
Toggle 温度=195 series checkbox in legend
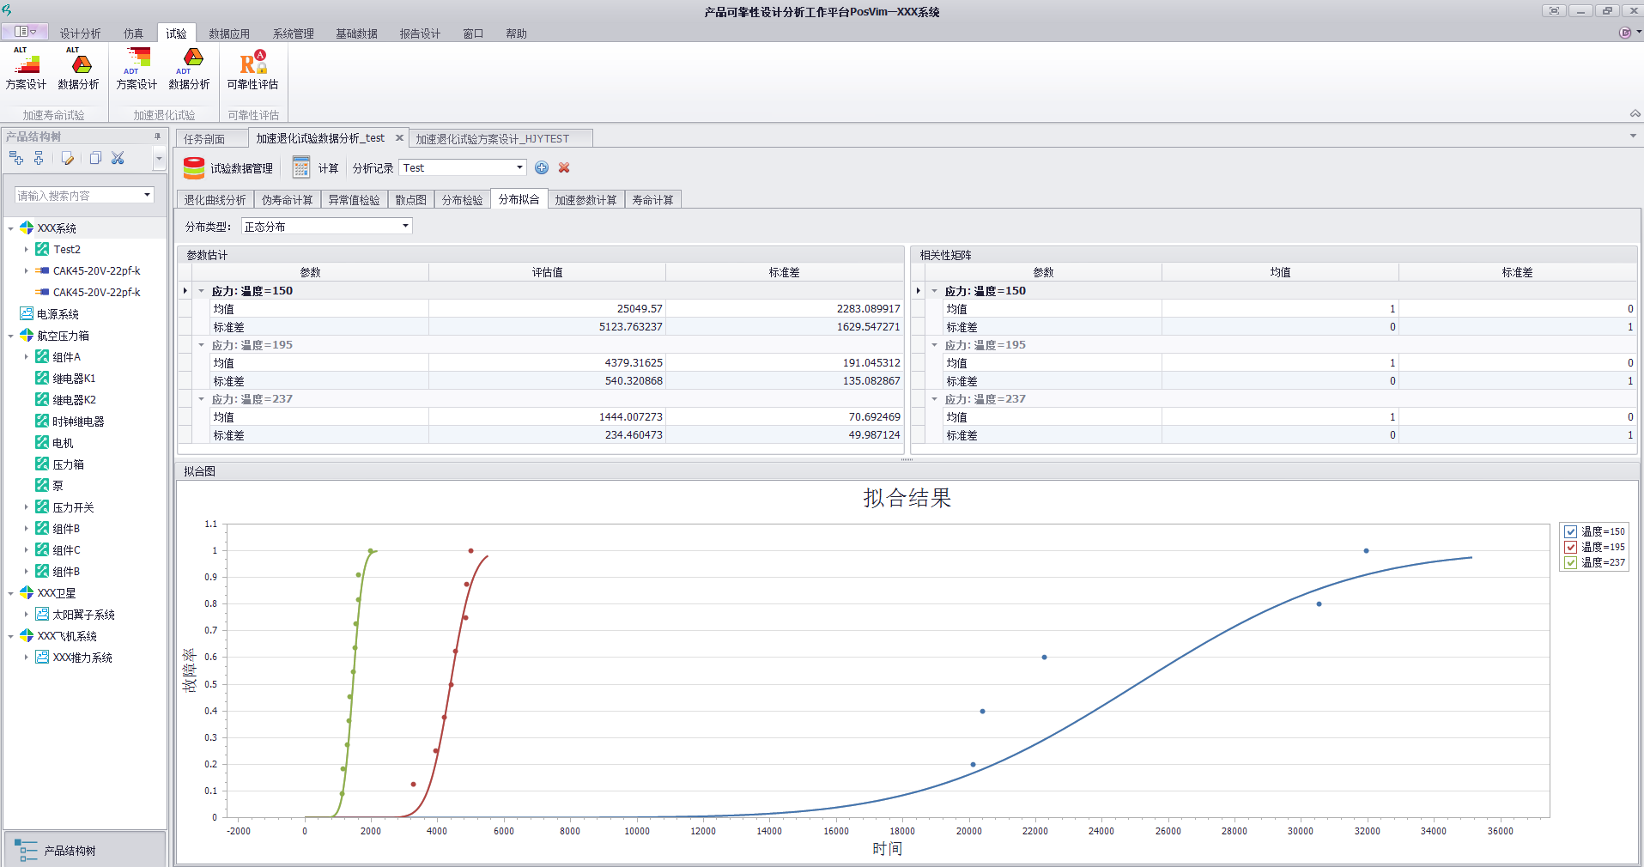click(x=1570, y=547)
